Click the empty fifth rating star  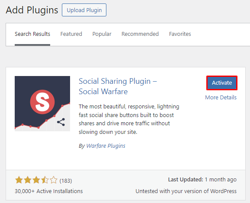coord(53,180)
